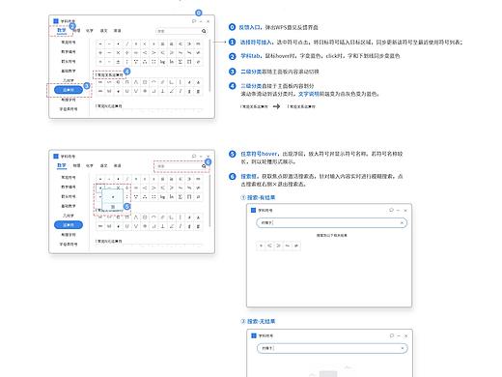Select the 数学 tab in hover-popup mockup
Image resolution: width=502 pixels, height=377 pixels.
(62, 165)
